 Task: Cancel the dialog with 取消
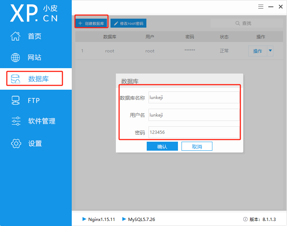pyautogui.click(x=197, y=146)
